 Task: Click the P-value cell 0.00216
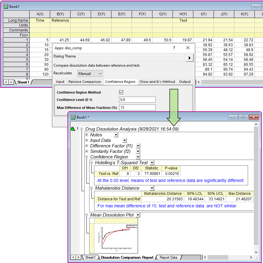(x=171, y=173)
